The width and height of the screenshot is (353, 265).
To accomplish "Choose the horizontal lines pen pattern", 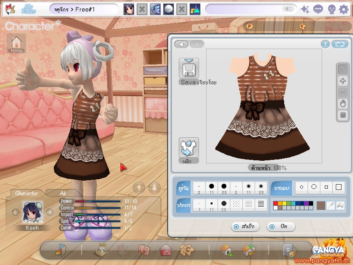I will (261, 204).
